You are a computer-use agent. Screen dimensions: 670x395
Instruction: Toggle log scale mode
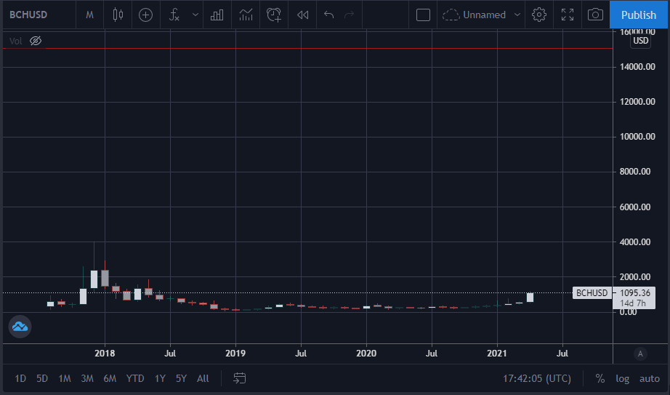pyautogui.click(x=622, y=379)
